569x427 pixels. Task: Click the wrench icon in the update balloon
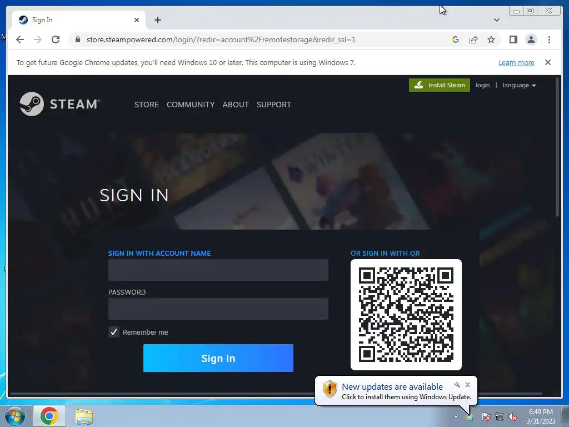click(457, 385)
